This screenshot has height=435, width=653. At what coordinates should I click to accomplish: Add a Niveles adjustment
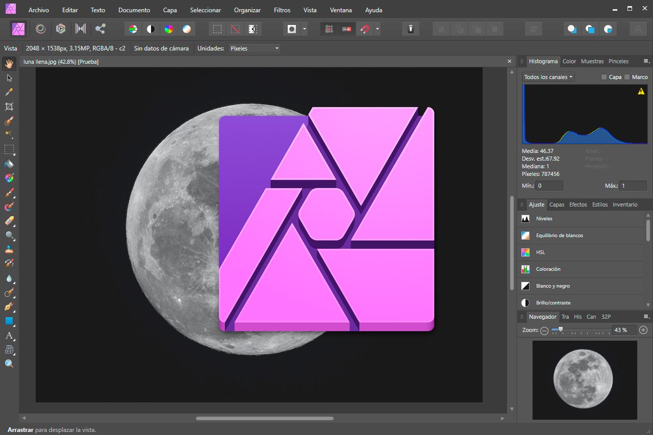click(544, 218)
